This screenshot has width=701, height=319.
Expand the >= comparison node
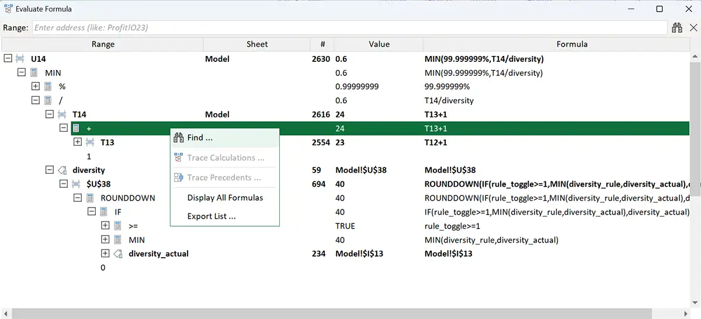click(x=105, y=226)
